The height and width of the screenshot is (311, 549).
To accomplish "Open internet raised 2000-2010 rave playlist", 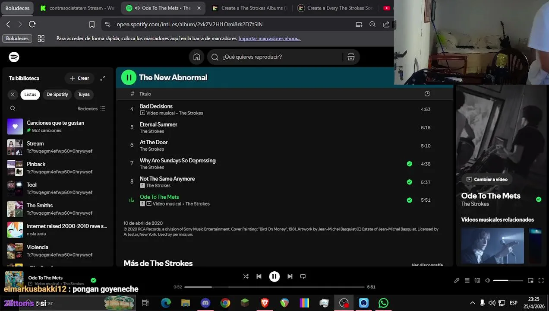I will coord(58,230).
